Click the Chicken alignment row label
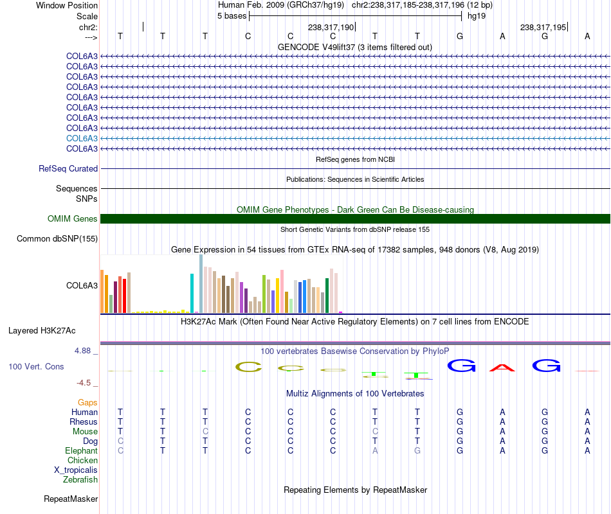This screenshot has width=611, height=514. (x=82, y=460)
